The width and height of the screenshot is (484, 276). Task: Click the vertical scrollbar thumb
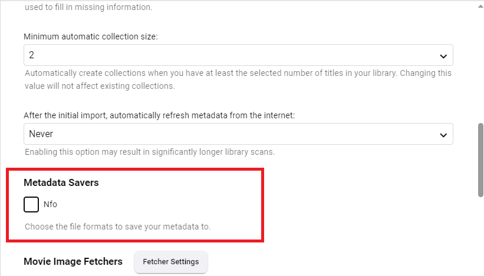pos(480,159)
